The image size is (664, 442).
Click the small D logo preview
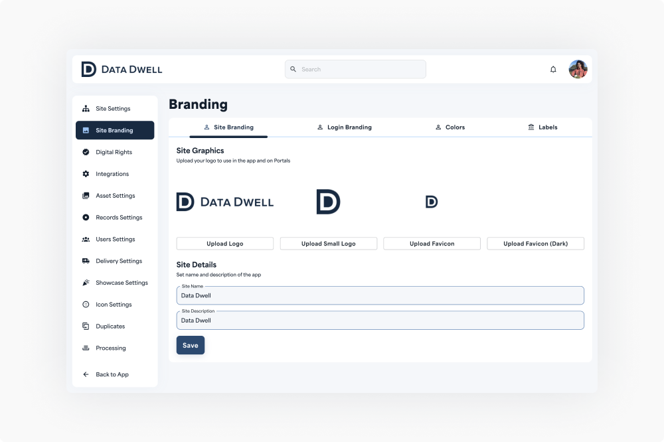pyautogui.click(x=328, y=202)
